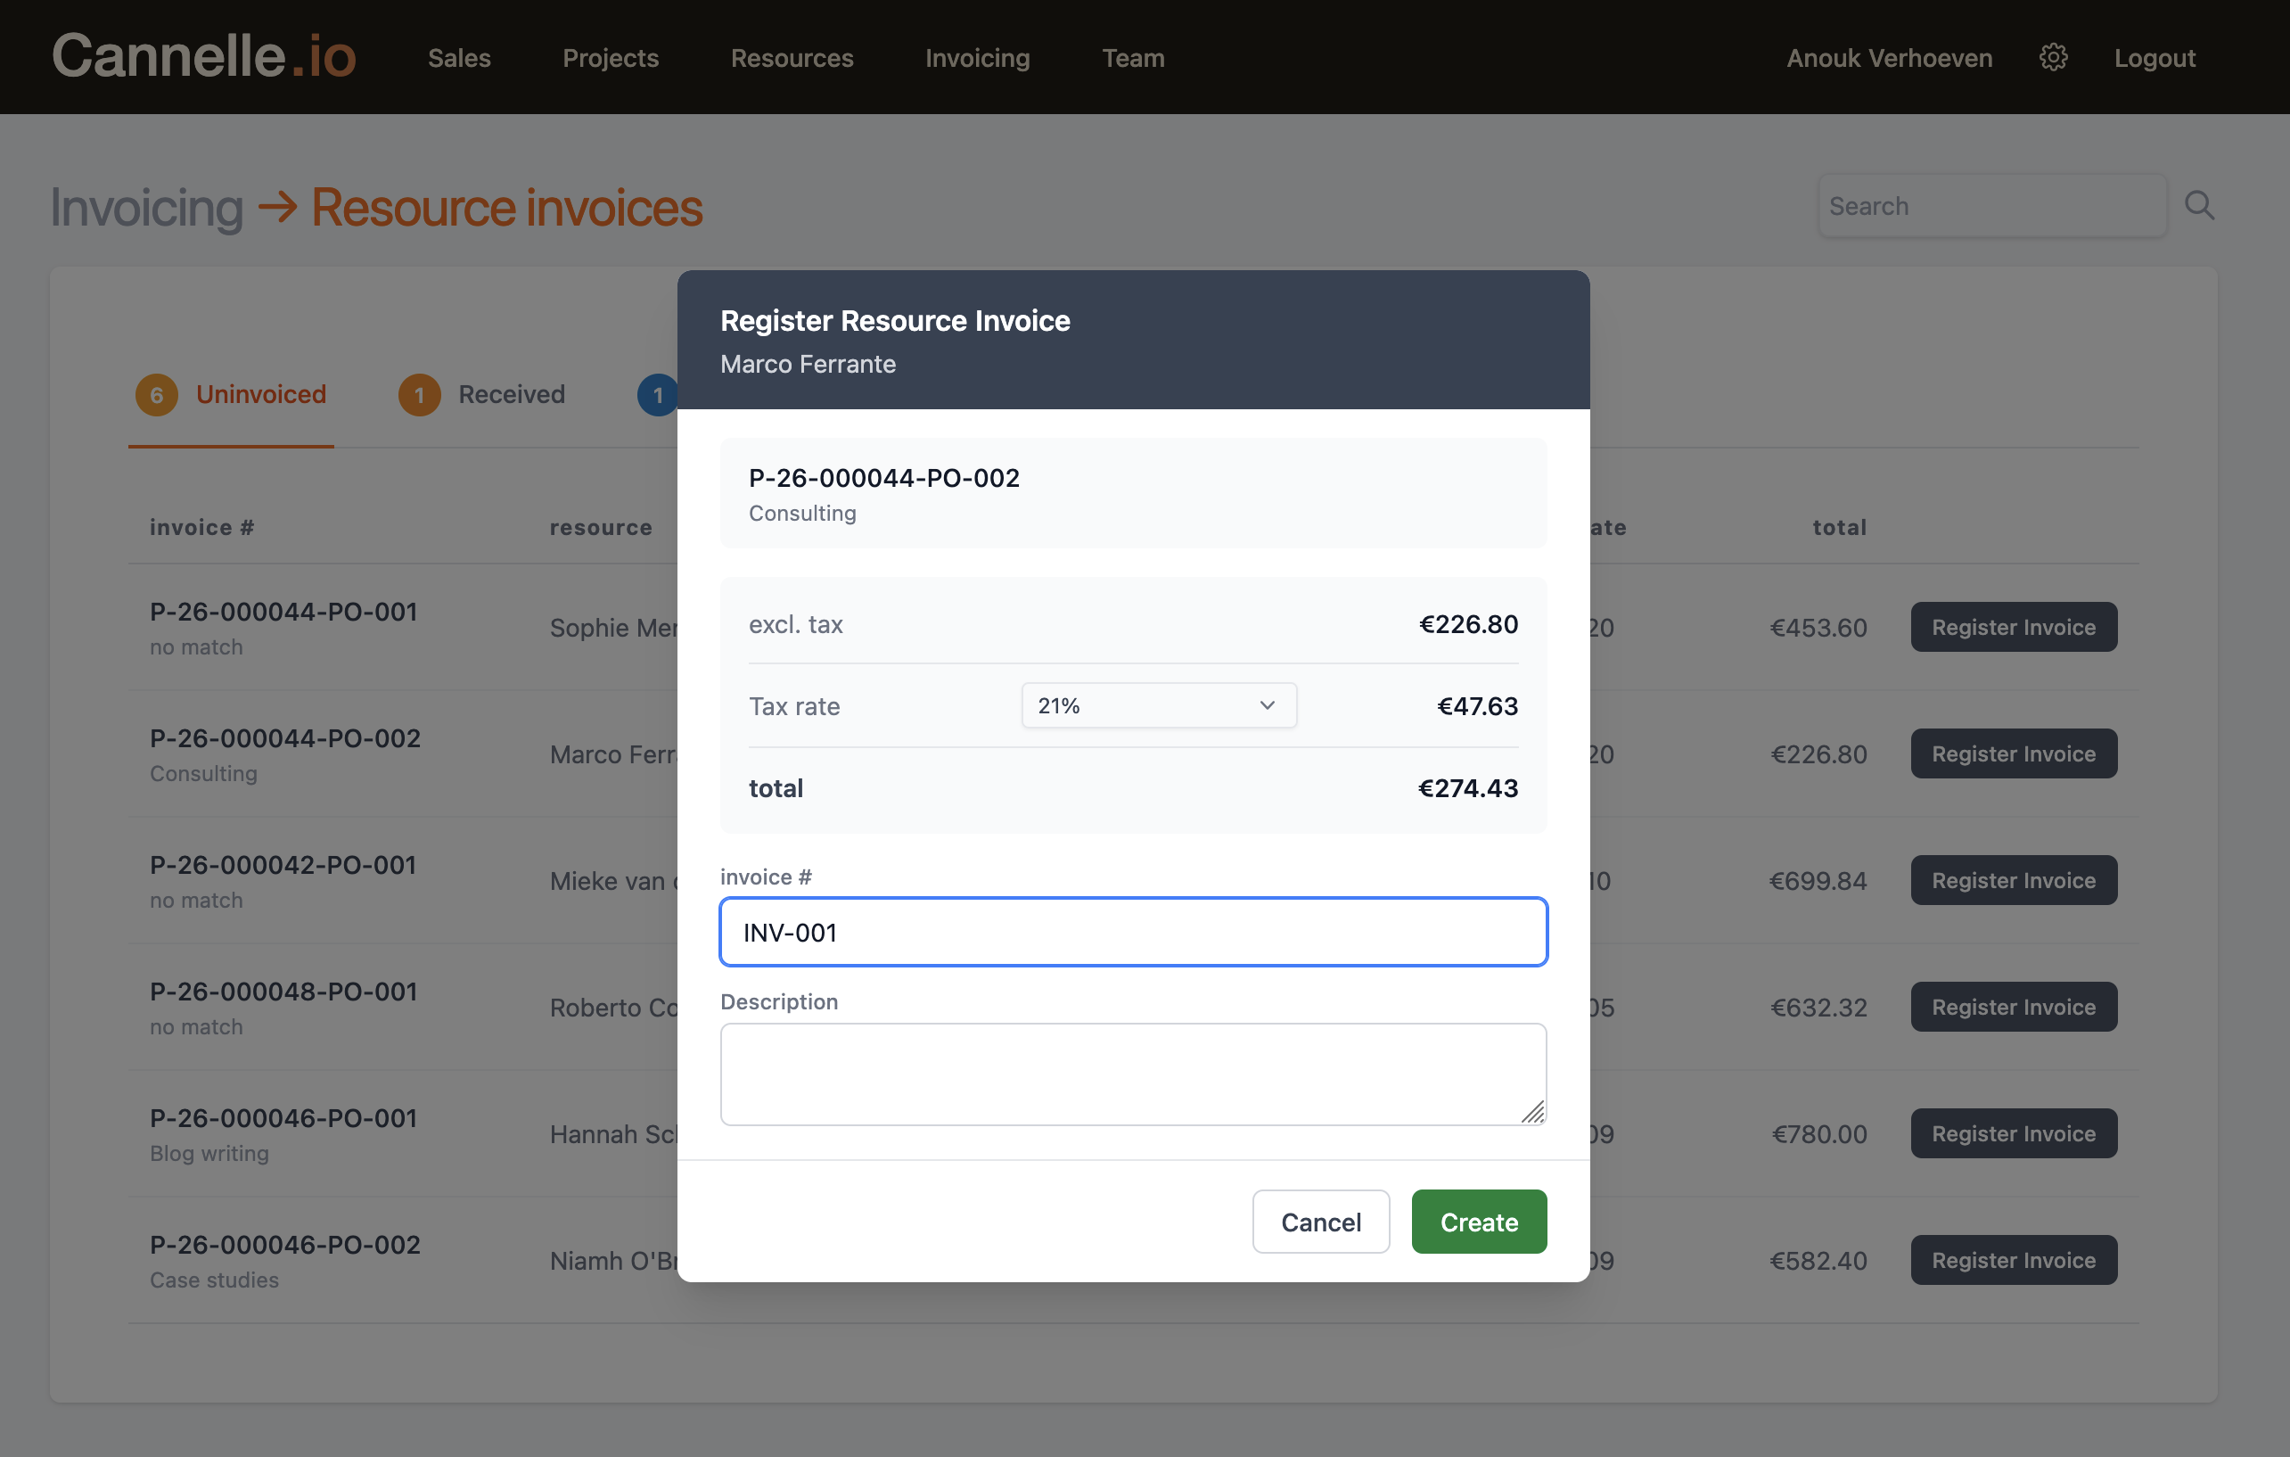Open the Invoicing menu

click(978, 58)
